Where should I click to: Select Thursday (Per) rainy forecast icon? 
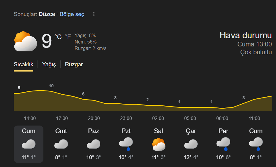(x=223, y=144)
